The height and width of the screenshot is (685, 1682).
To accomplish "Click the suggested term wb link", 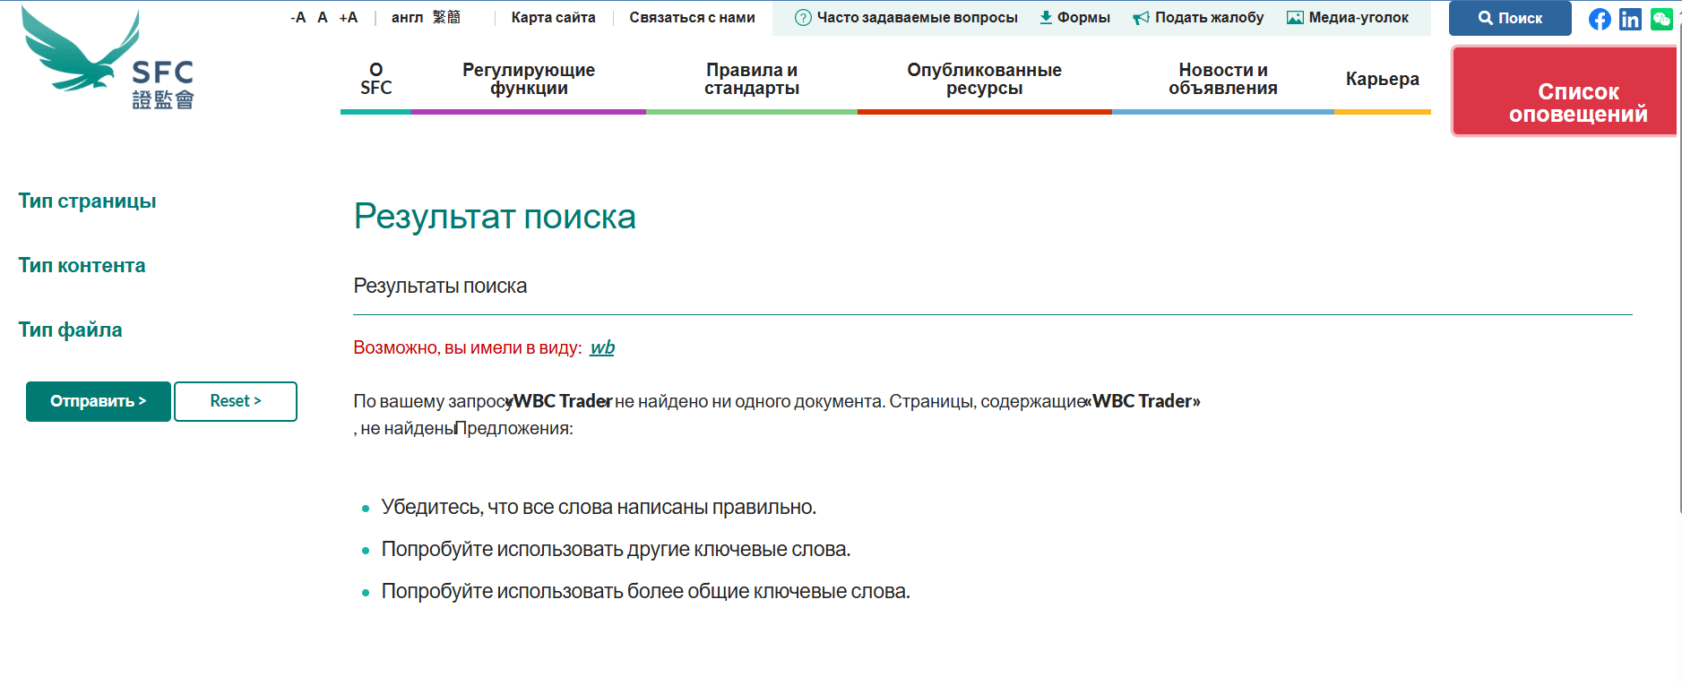I will [x=602, y=347].
